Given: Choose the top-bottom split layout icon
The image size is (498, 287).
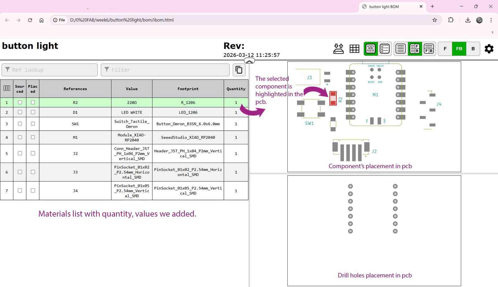Looking at the screenshot, I should tap(429, 49).
